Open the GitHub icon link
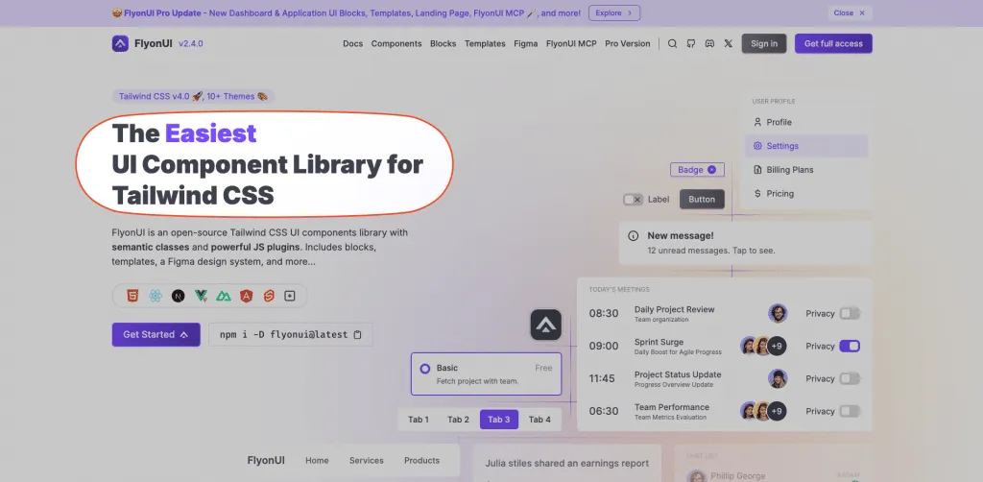The width and height of the screenshot is (983, 482). coord(691,44)
